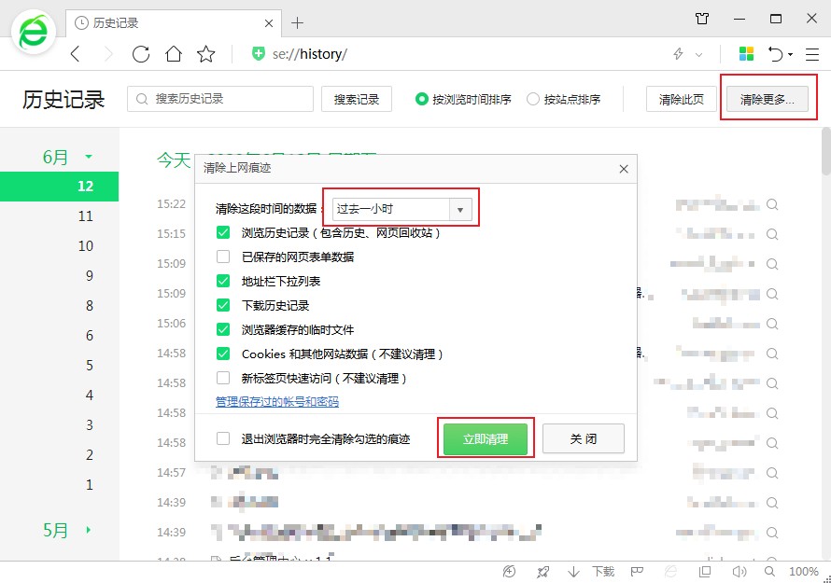The height and width of the screenshot is (583, 831).
Task: Open the colorful apps grid icon
Action: pos(746,53)
